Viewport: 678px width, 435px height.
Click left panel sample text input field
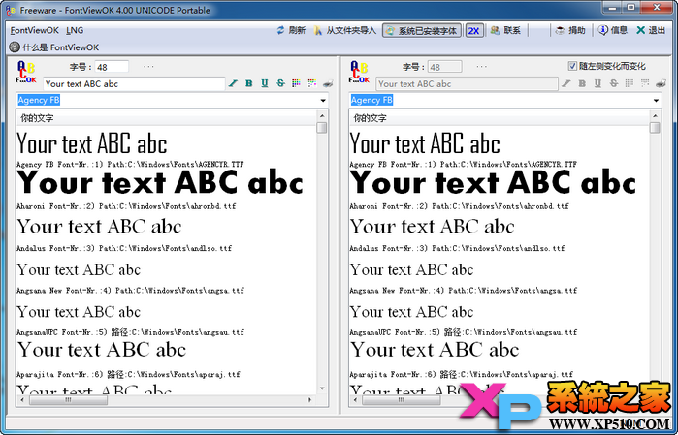(x=134, y=84)
